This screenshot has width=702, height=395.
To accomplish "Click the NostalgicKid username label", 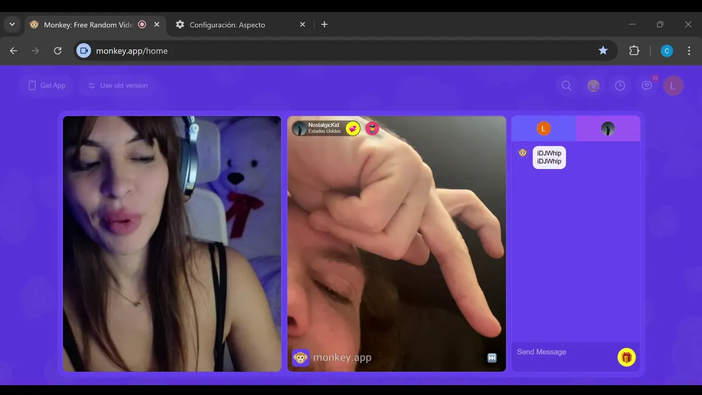I will (324, 125).
